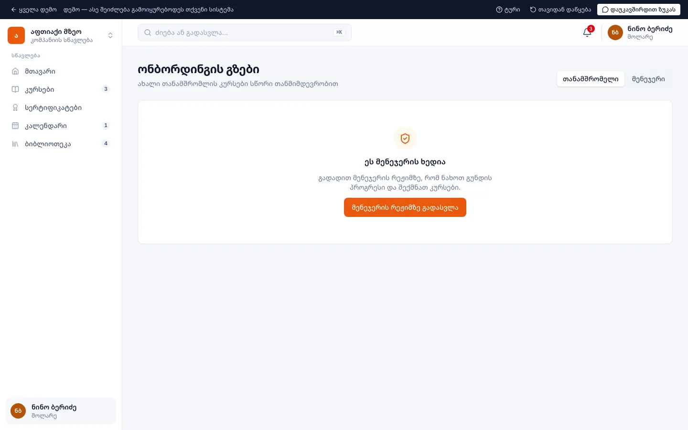Open the notifications bell
The height and width of the screenshot is (430, 688).
coord(587,32)
